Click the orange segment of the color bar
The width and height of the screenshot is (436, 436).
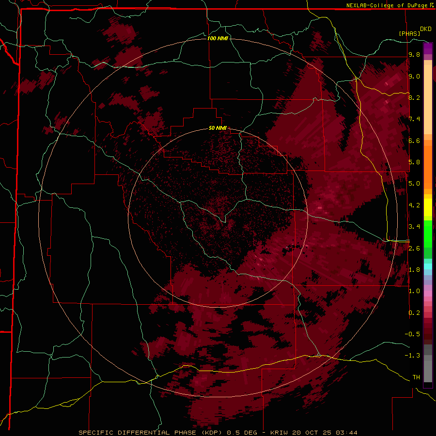[428, 167]
